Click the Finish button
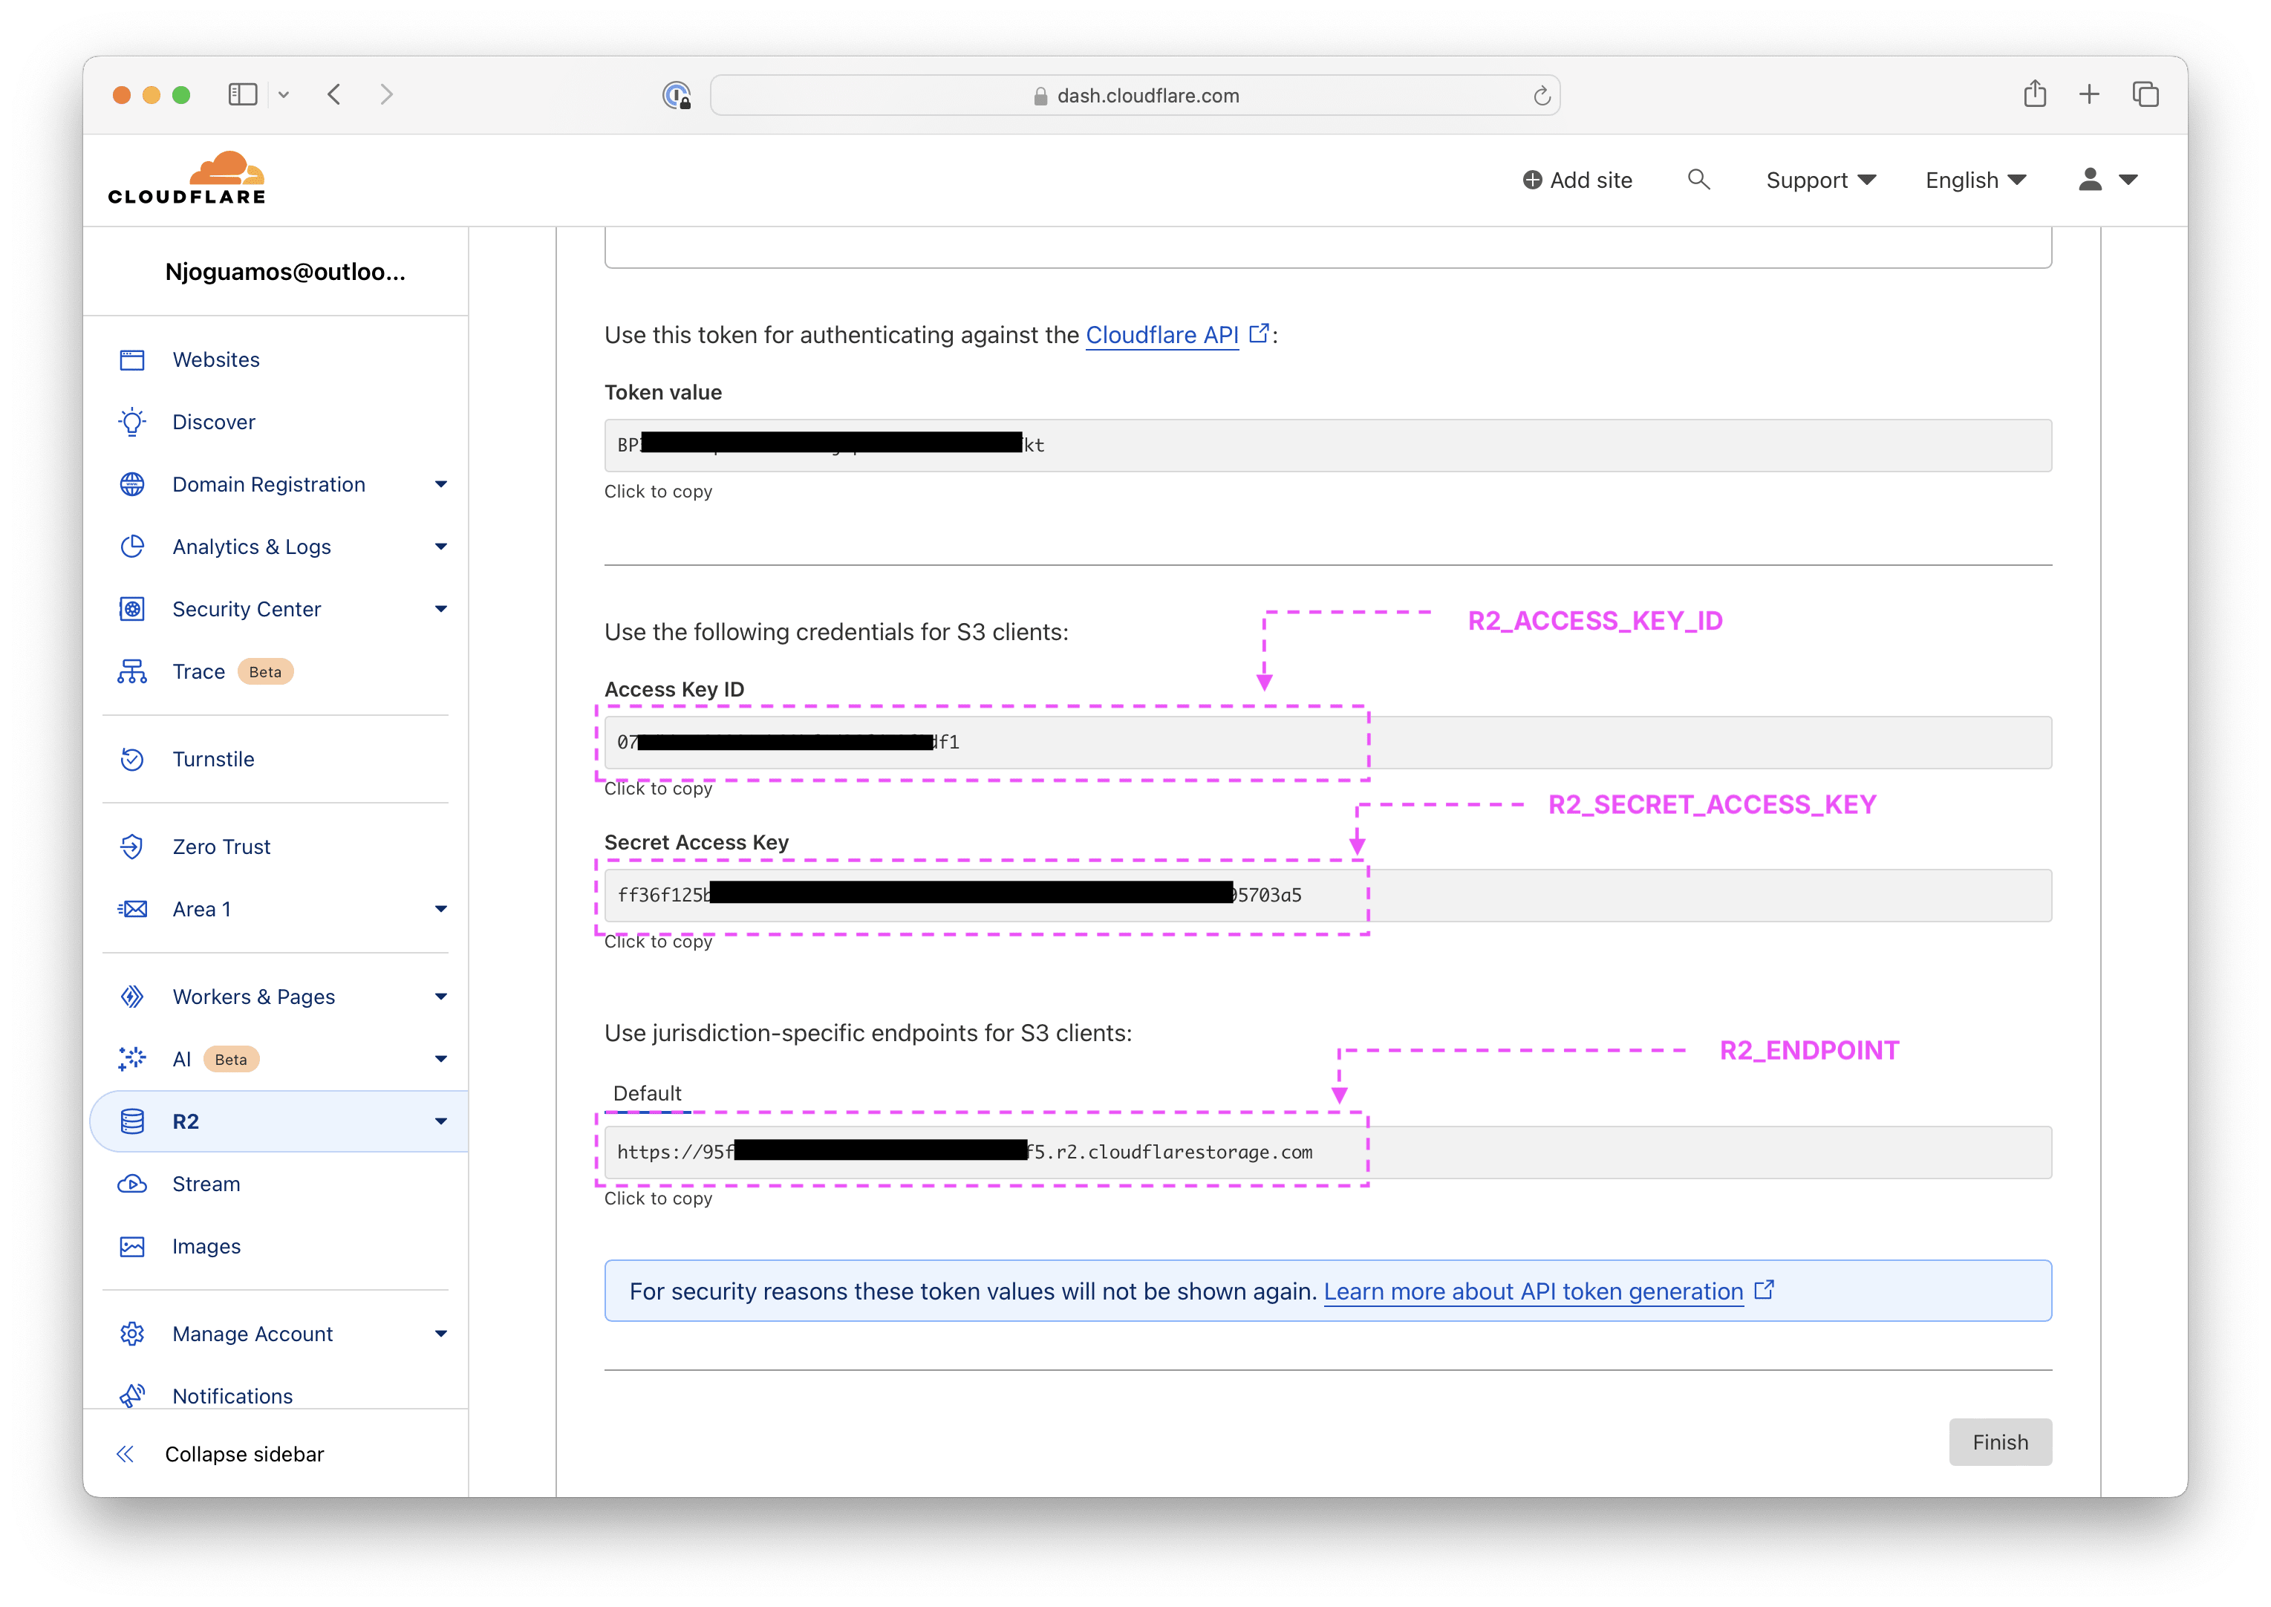The width and height of the screenshot is (2271, 1607). 1999,1441
